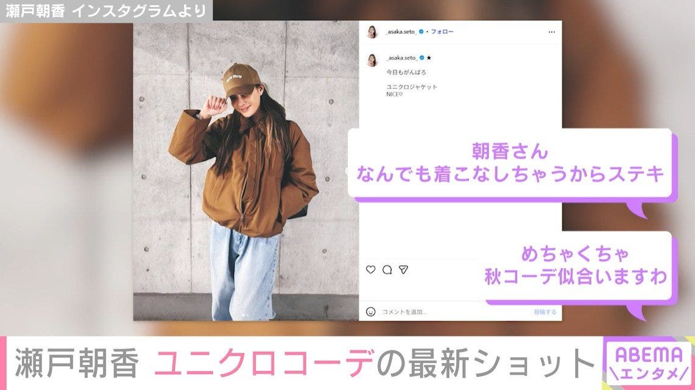This screenshot has height=390, width=695.
Task: Open the three-dot more options menu
Action: tap(551, 32)
